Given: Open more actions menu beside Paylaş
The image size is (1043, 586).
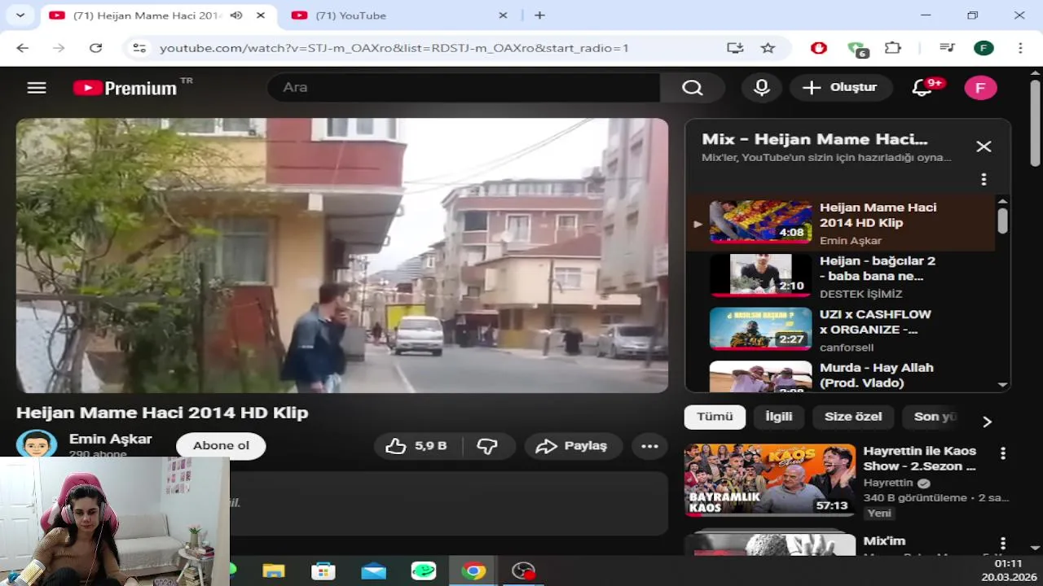Looking at the screenshot, I should click(649, 446).
